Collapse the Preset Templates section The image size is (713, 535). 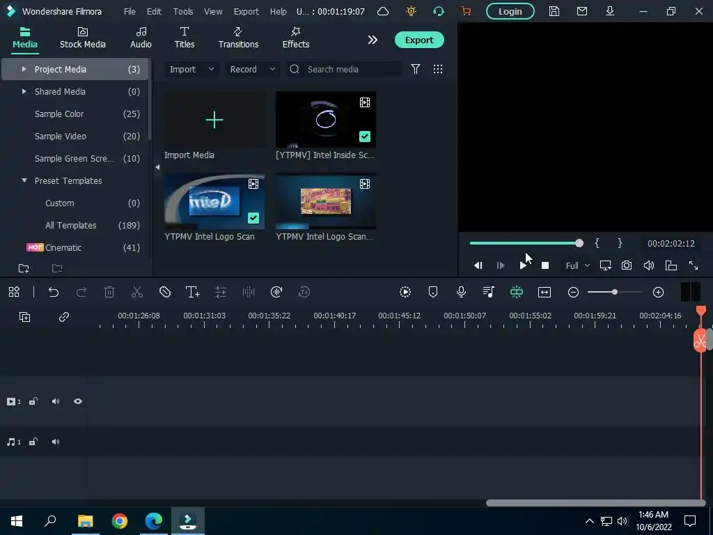pos(24,180)
